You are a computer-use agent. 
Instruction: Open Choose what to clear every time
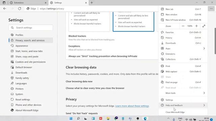[x=95, y=88]
